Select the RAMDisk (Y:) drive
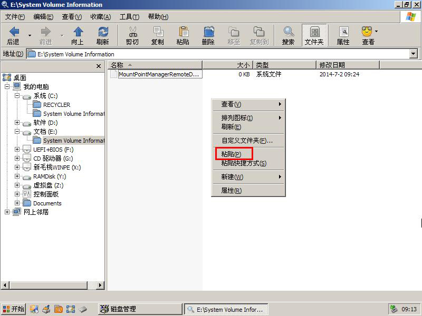422x316 pixels. (50, 176)
